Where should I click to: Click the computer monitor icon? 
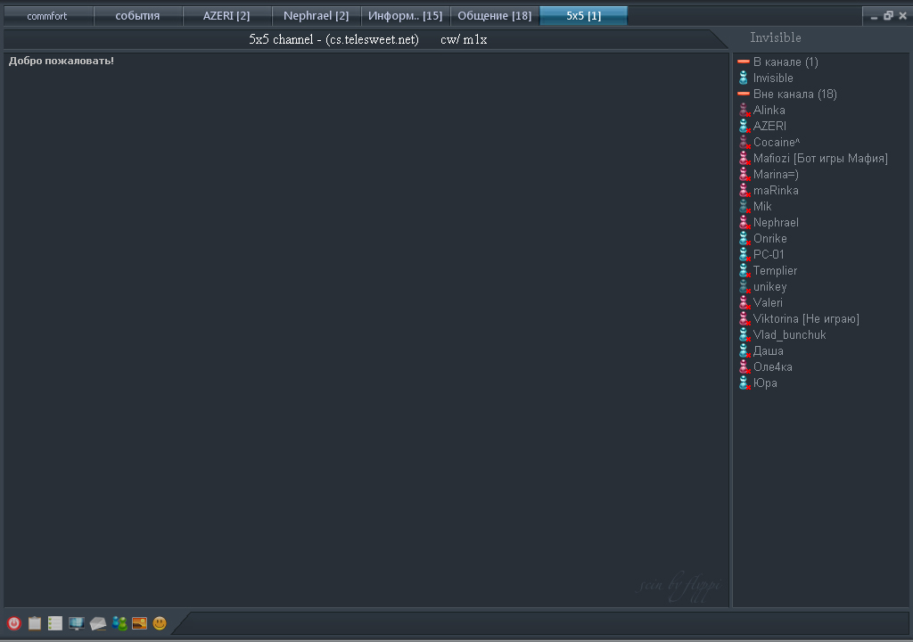[77, 623]
